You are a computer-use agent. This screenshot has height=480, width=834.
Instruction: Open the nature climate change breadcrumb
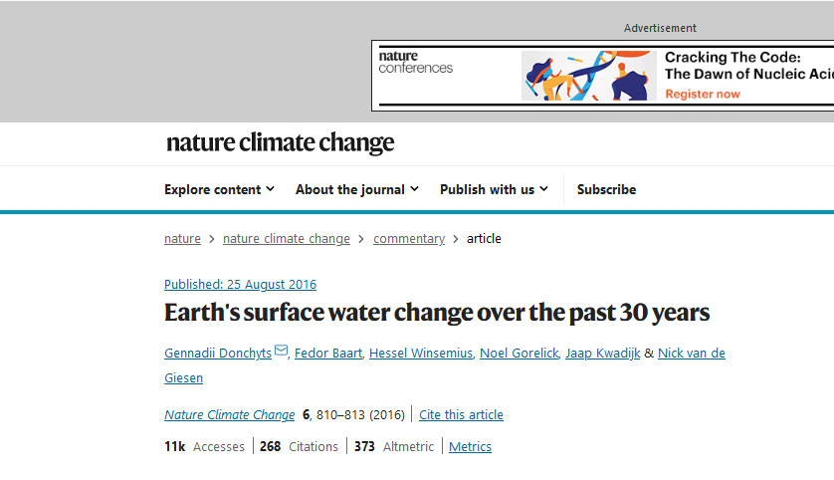pos(287,239)
